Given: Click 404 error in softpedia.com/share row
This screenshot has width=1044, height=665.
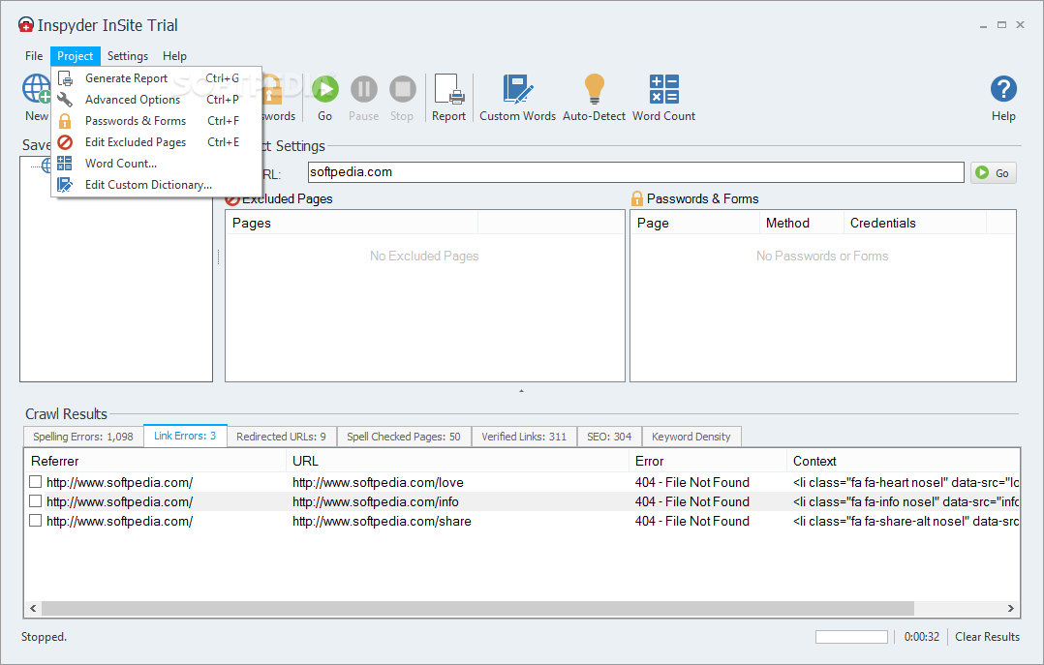Looking at the screenshot, I should (691, 521).
